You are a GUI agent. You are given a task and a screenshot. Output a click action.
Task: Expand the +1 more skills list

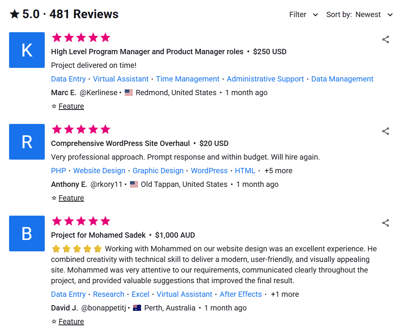tap(284, 294)
